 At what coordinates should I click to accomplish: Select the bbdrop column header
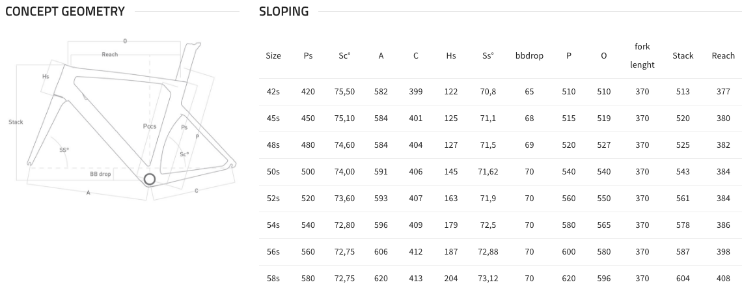(529, 55)
